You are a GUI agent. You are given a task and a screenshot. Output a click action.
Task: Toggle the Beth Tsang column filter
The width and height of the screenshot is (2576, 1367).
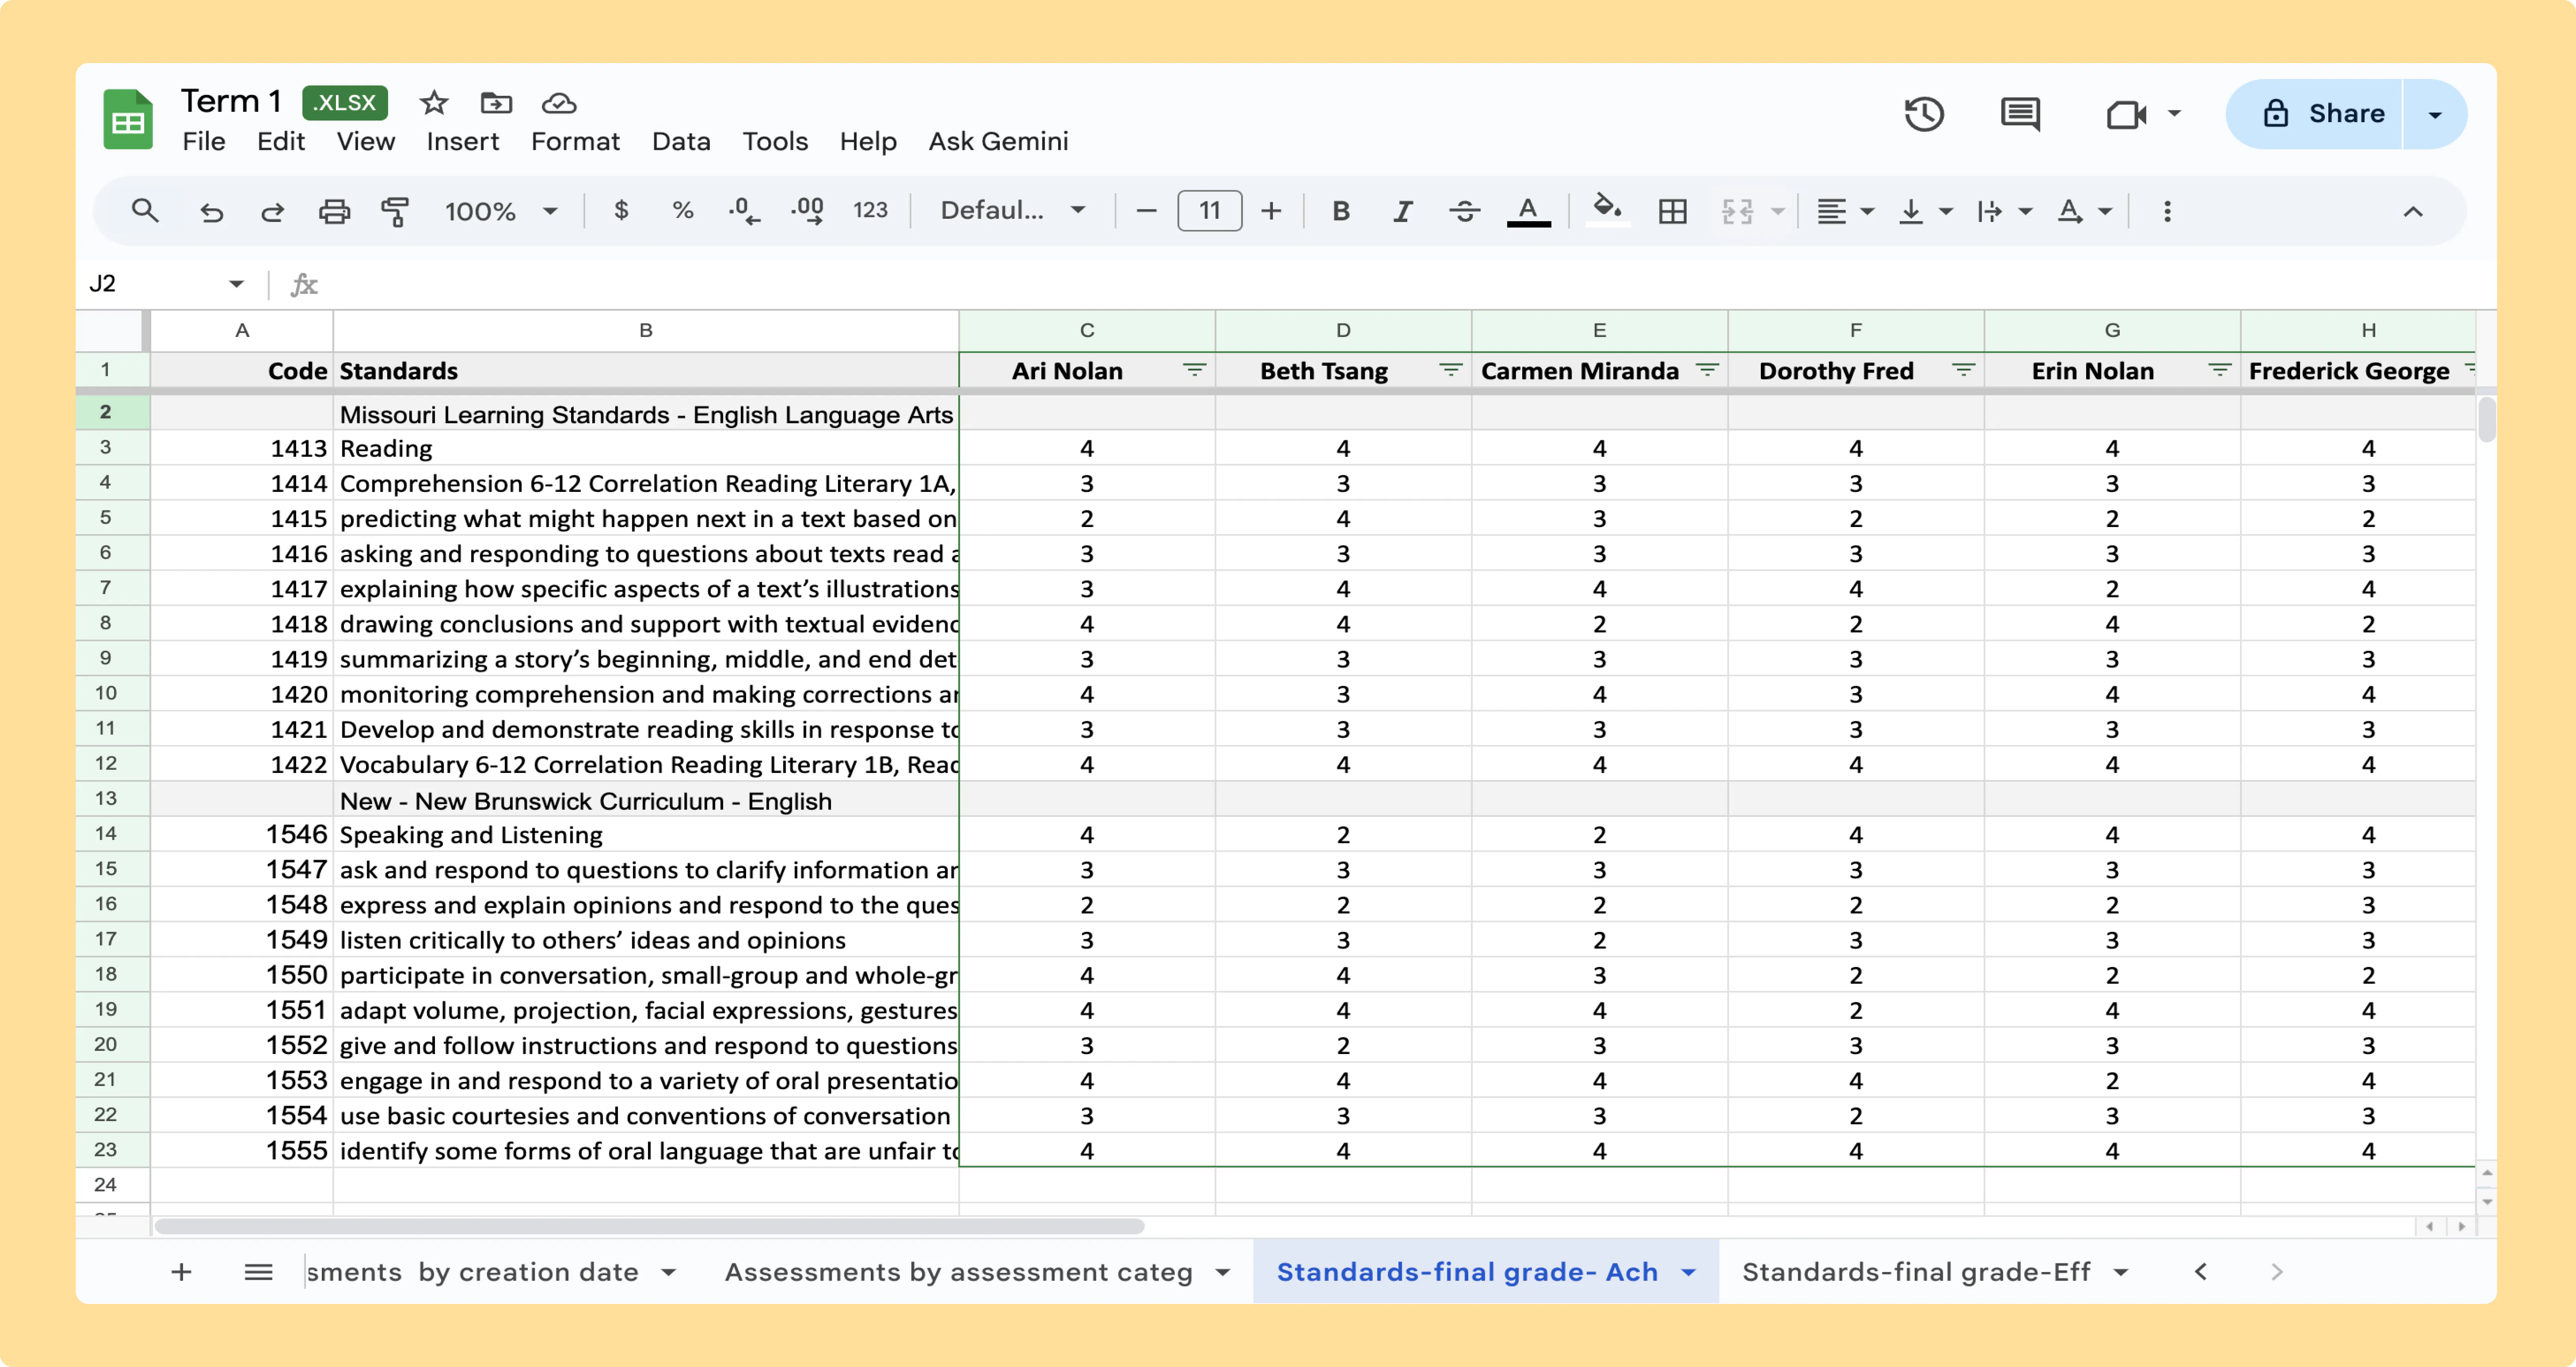[1450, 371]
